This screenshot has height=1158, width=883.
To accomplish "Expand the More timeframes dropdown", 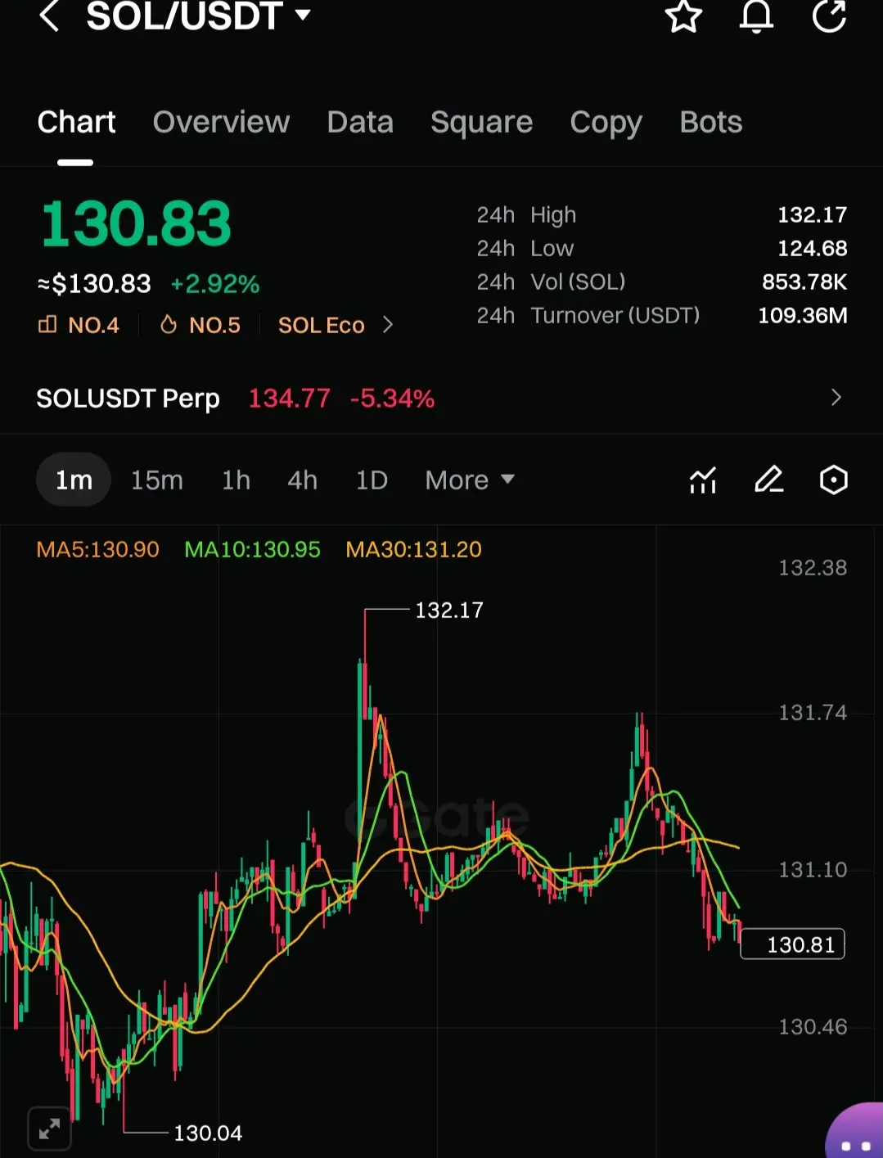I will [x=470, y=480].
